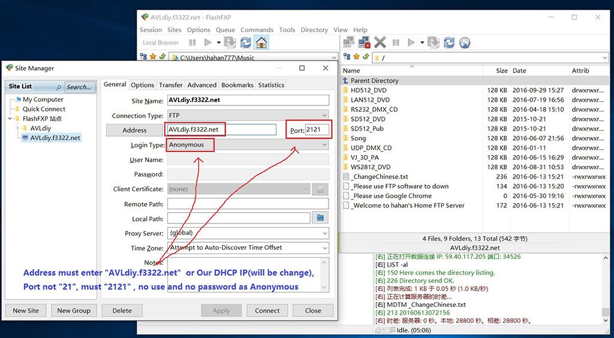Click the gray X abort icon

(x=380, y=42)
